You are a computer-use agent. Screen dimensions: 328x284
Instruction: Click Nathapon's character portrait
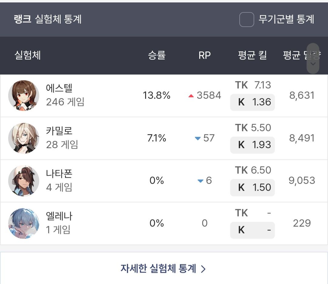click(24, 181)
